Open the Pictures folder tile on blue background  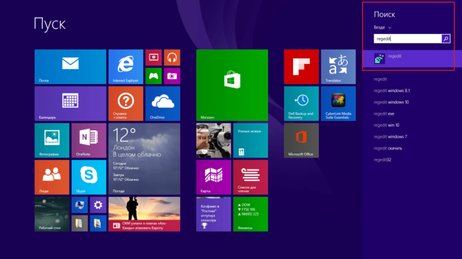pos(98,224)
